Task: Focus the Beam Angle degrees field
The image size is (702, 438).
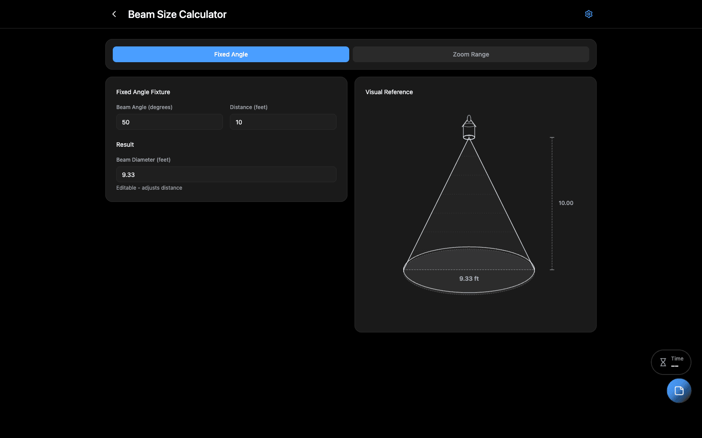Action: 169,122
